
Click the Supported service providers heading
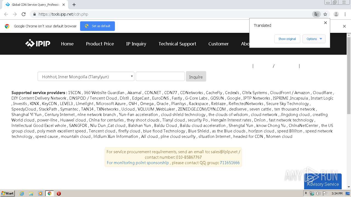coord(39,93)
